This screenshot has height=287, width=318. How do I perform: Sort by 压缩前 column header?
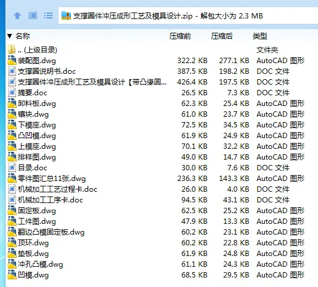pos(180,36)
